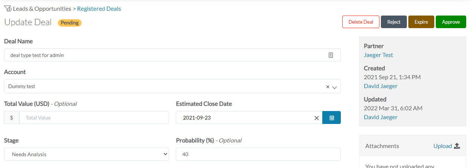Click the Expire button
The height and width of the screenshot is (168, 471).
[x=421, y=22]
